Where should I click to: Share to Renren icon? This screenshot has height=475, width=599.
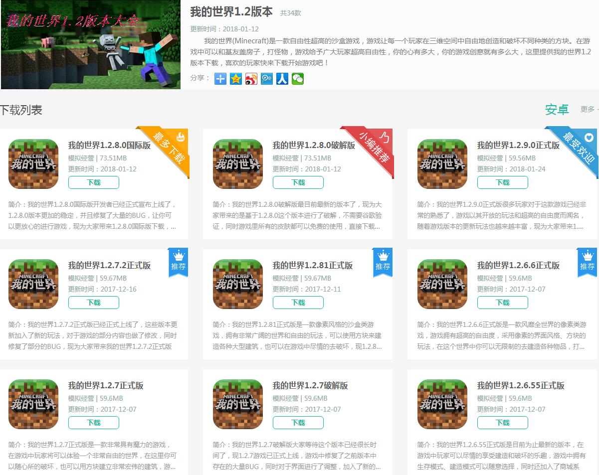[x=282, y=79]
